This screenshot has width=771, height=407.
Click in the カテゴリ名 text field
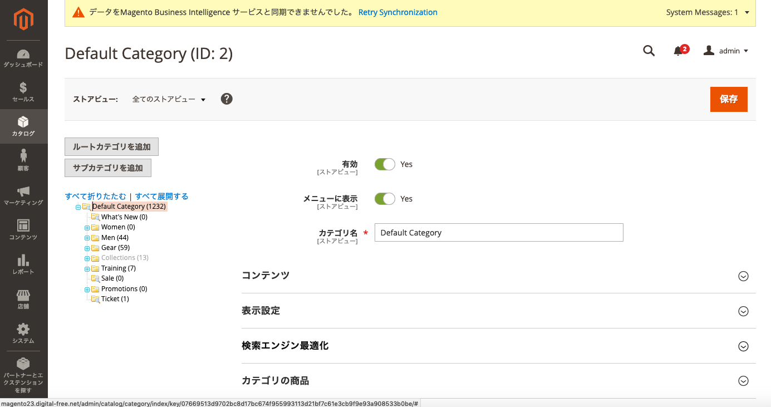pyautogui.click(x=498, y=232)
